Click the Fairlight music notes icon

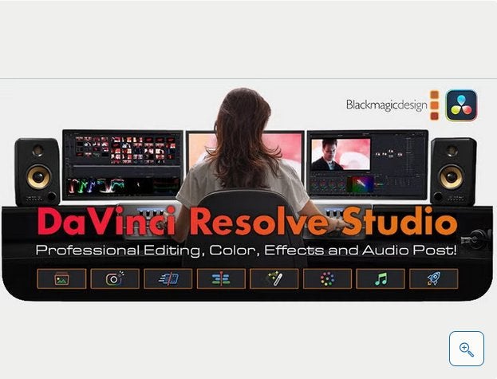381,278
